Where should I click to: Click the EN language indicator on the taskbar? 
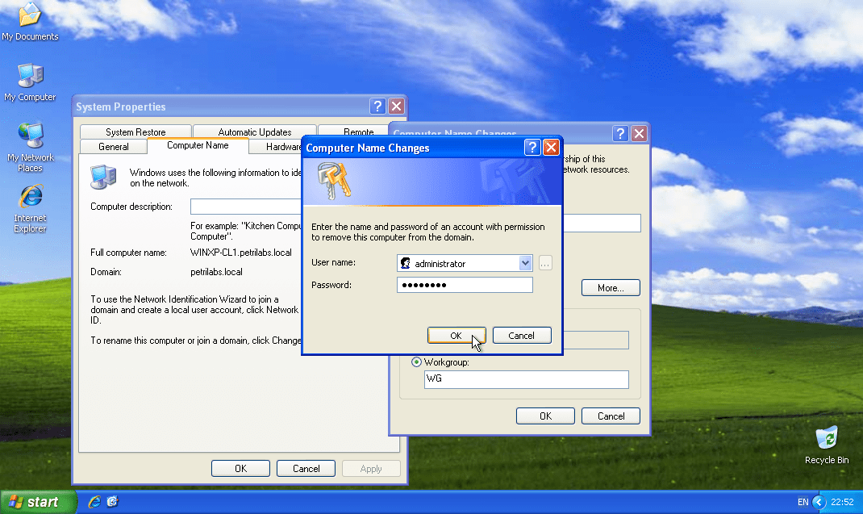(x=803, y=502)
